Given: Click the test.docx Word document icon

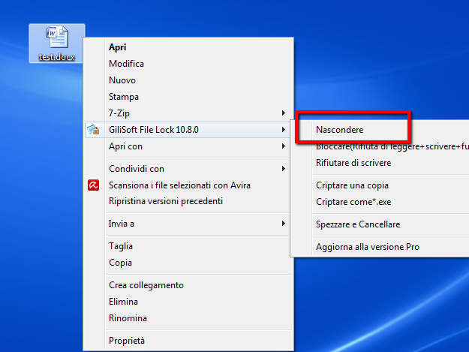Looking at the screenshot, I should tap(56, 37).
